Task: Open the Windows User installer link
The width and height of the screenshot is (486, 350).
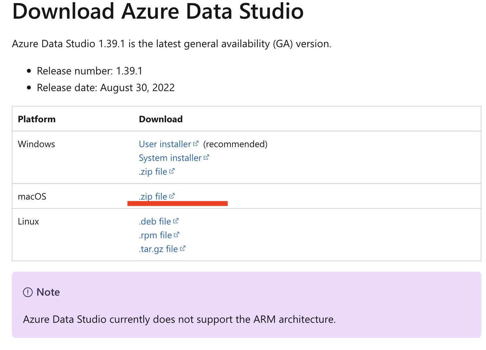Action: pyautogui.click(x=165, y=144)
